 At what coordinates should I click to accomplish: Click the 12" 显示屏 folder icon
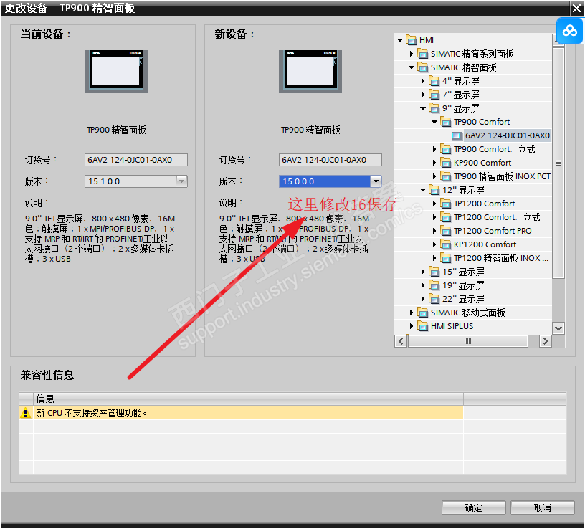pos(434,190)
